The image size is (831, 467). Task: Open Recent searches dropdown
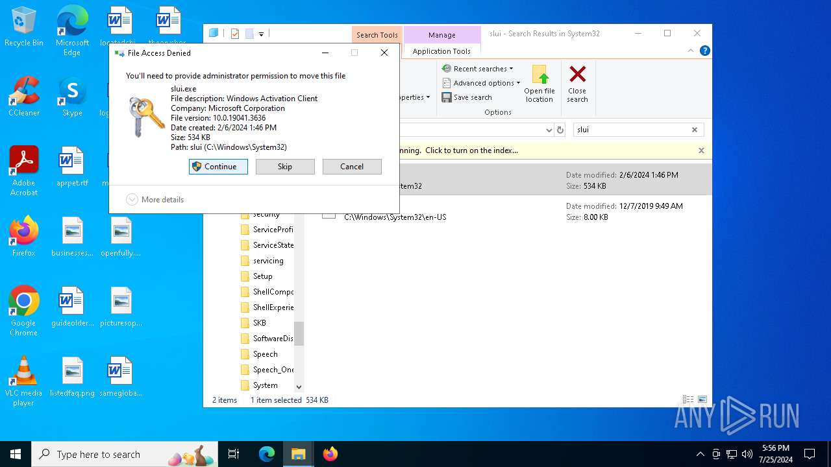point(478,69)
